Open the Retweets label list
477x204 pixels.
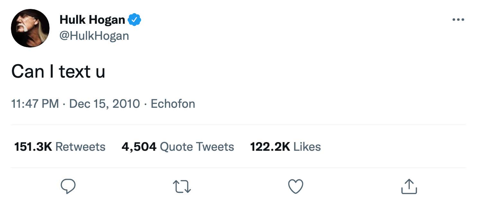click(80, 147)
